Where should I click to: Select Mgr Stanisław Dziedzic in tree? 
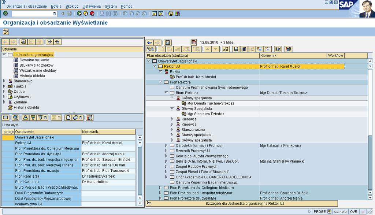click(206, 114)
